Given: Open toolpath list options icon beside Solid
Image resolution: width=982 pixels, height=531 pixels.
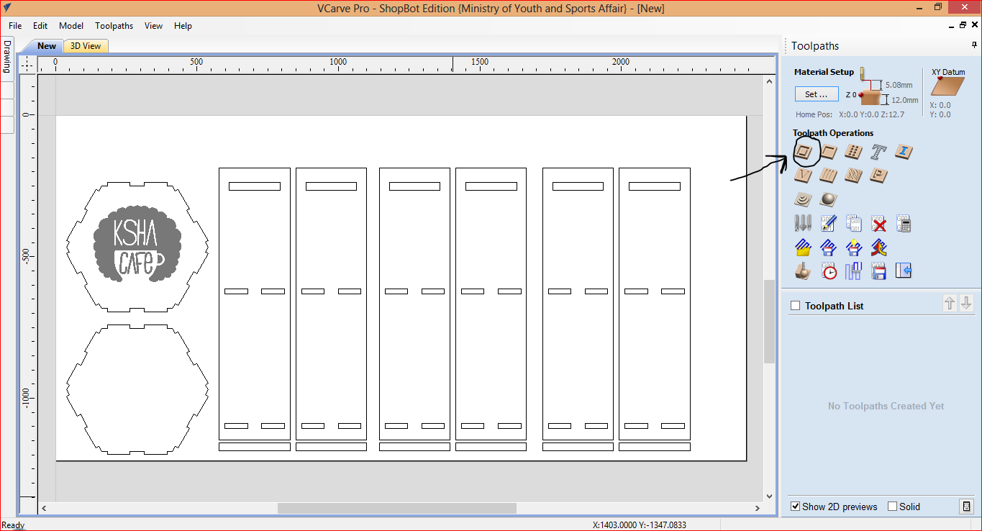Looking at the screenshot, I should (x=966, y=507).
